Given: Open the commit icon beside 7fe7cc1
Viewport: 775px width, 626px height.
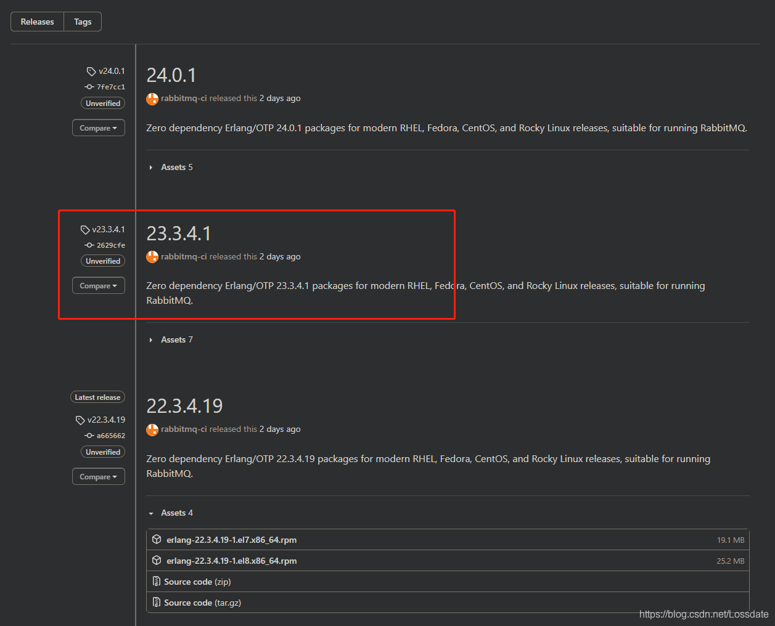Looking at the screenshot, I should 89,87.
